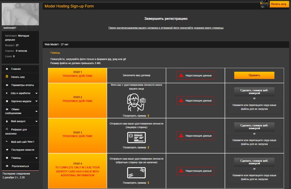The width and height of the screenshot is (291, 189).
Task: Click the card icon beside Параметры оплаты
Action: point(7,85)
